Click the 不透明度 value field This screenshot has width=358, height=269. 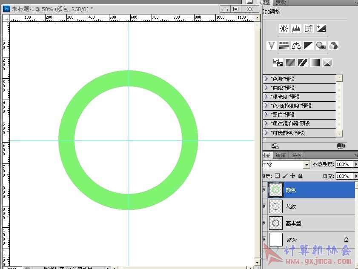click(x=344, y=164)
